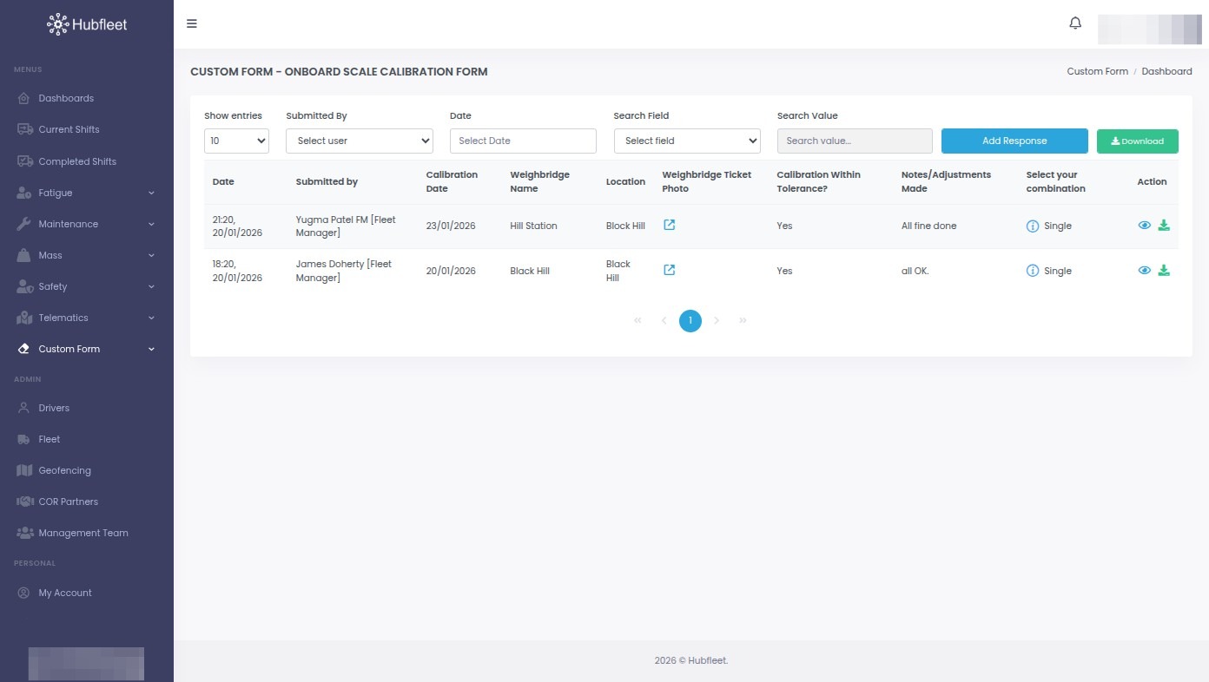This screenshot has height=682, width=1209.
Task: Open Geofencing in the sidebar
Action: click(x=64, y=470)
